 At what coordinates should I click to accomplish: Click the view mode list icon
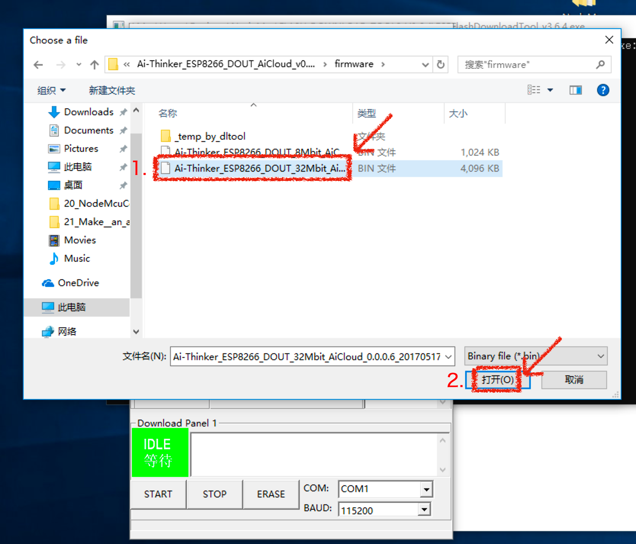(534, 90)
